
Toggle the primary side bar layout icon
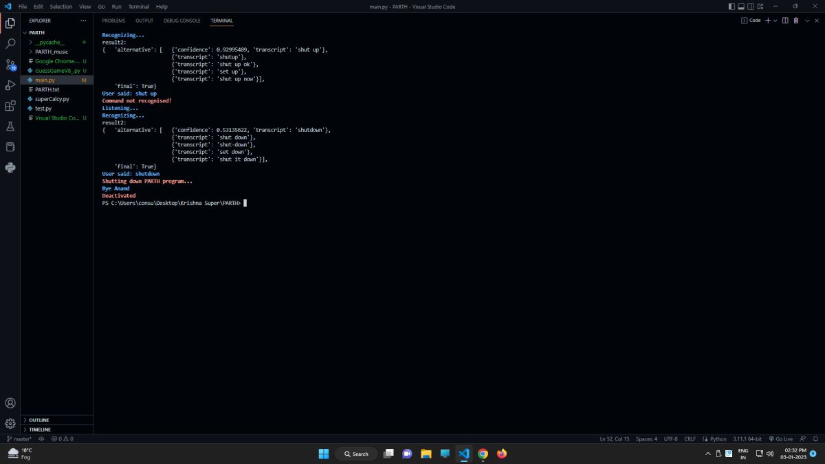(731, 6)
